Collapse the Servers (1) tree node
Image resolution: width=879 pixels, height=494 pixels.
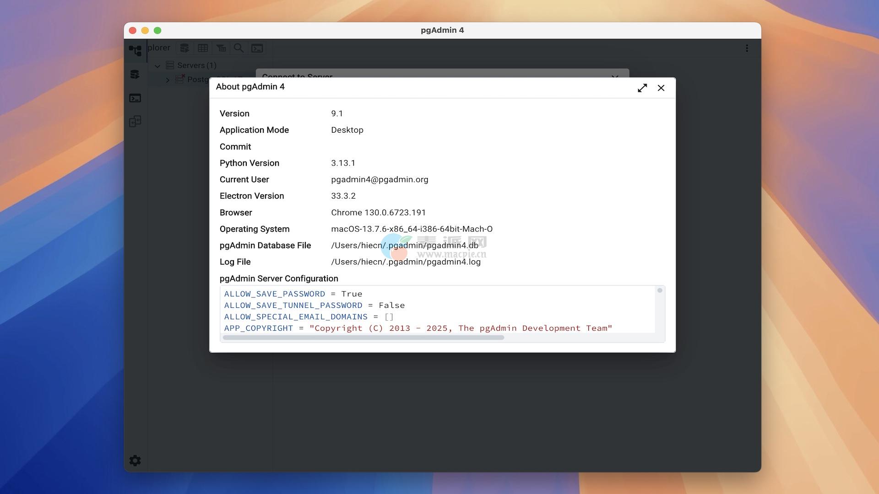[x=157, y=66]
